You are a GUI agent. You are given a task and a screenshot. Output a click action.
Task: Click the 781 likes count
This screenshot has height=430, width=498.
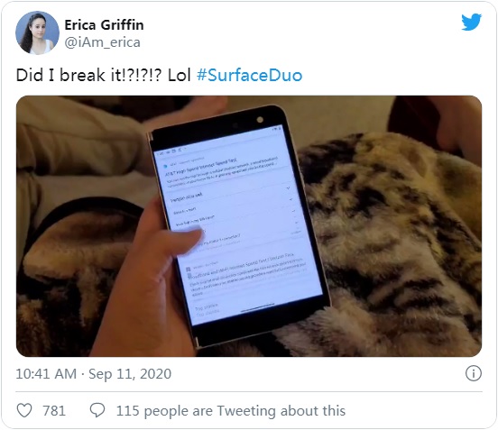pyautogui.click(x=54, y=411)
